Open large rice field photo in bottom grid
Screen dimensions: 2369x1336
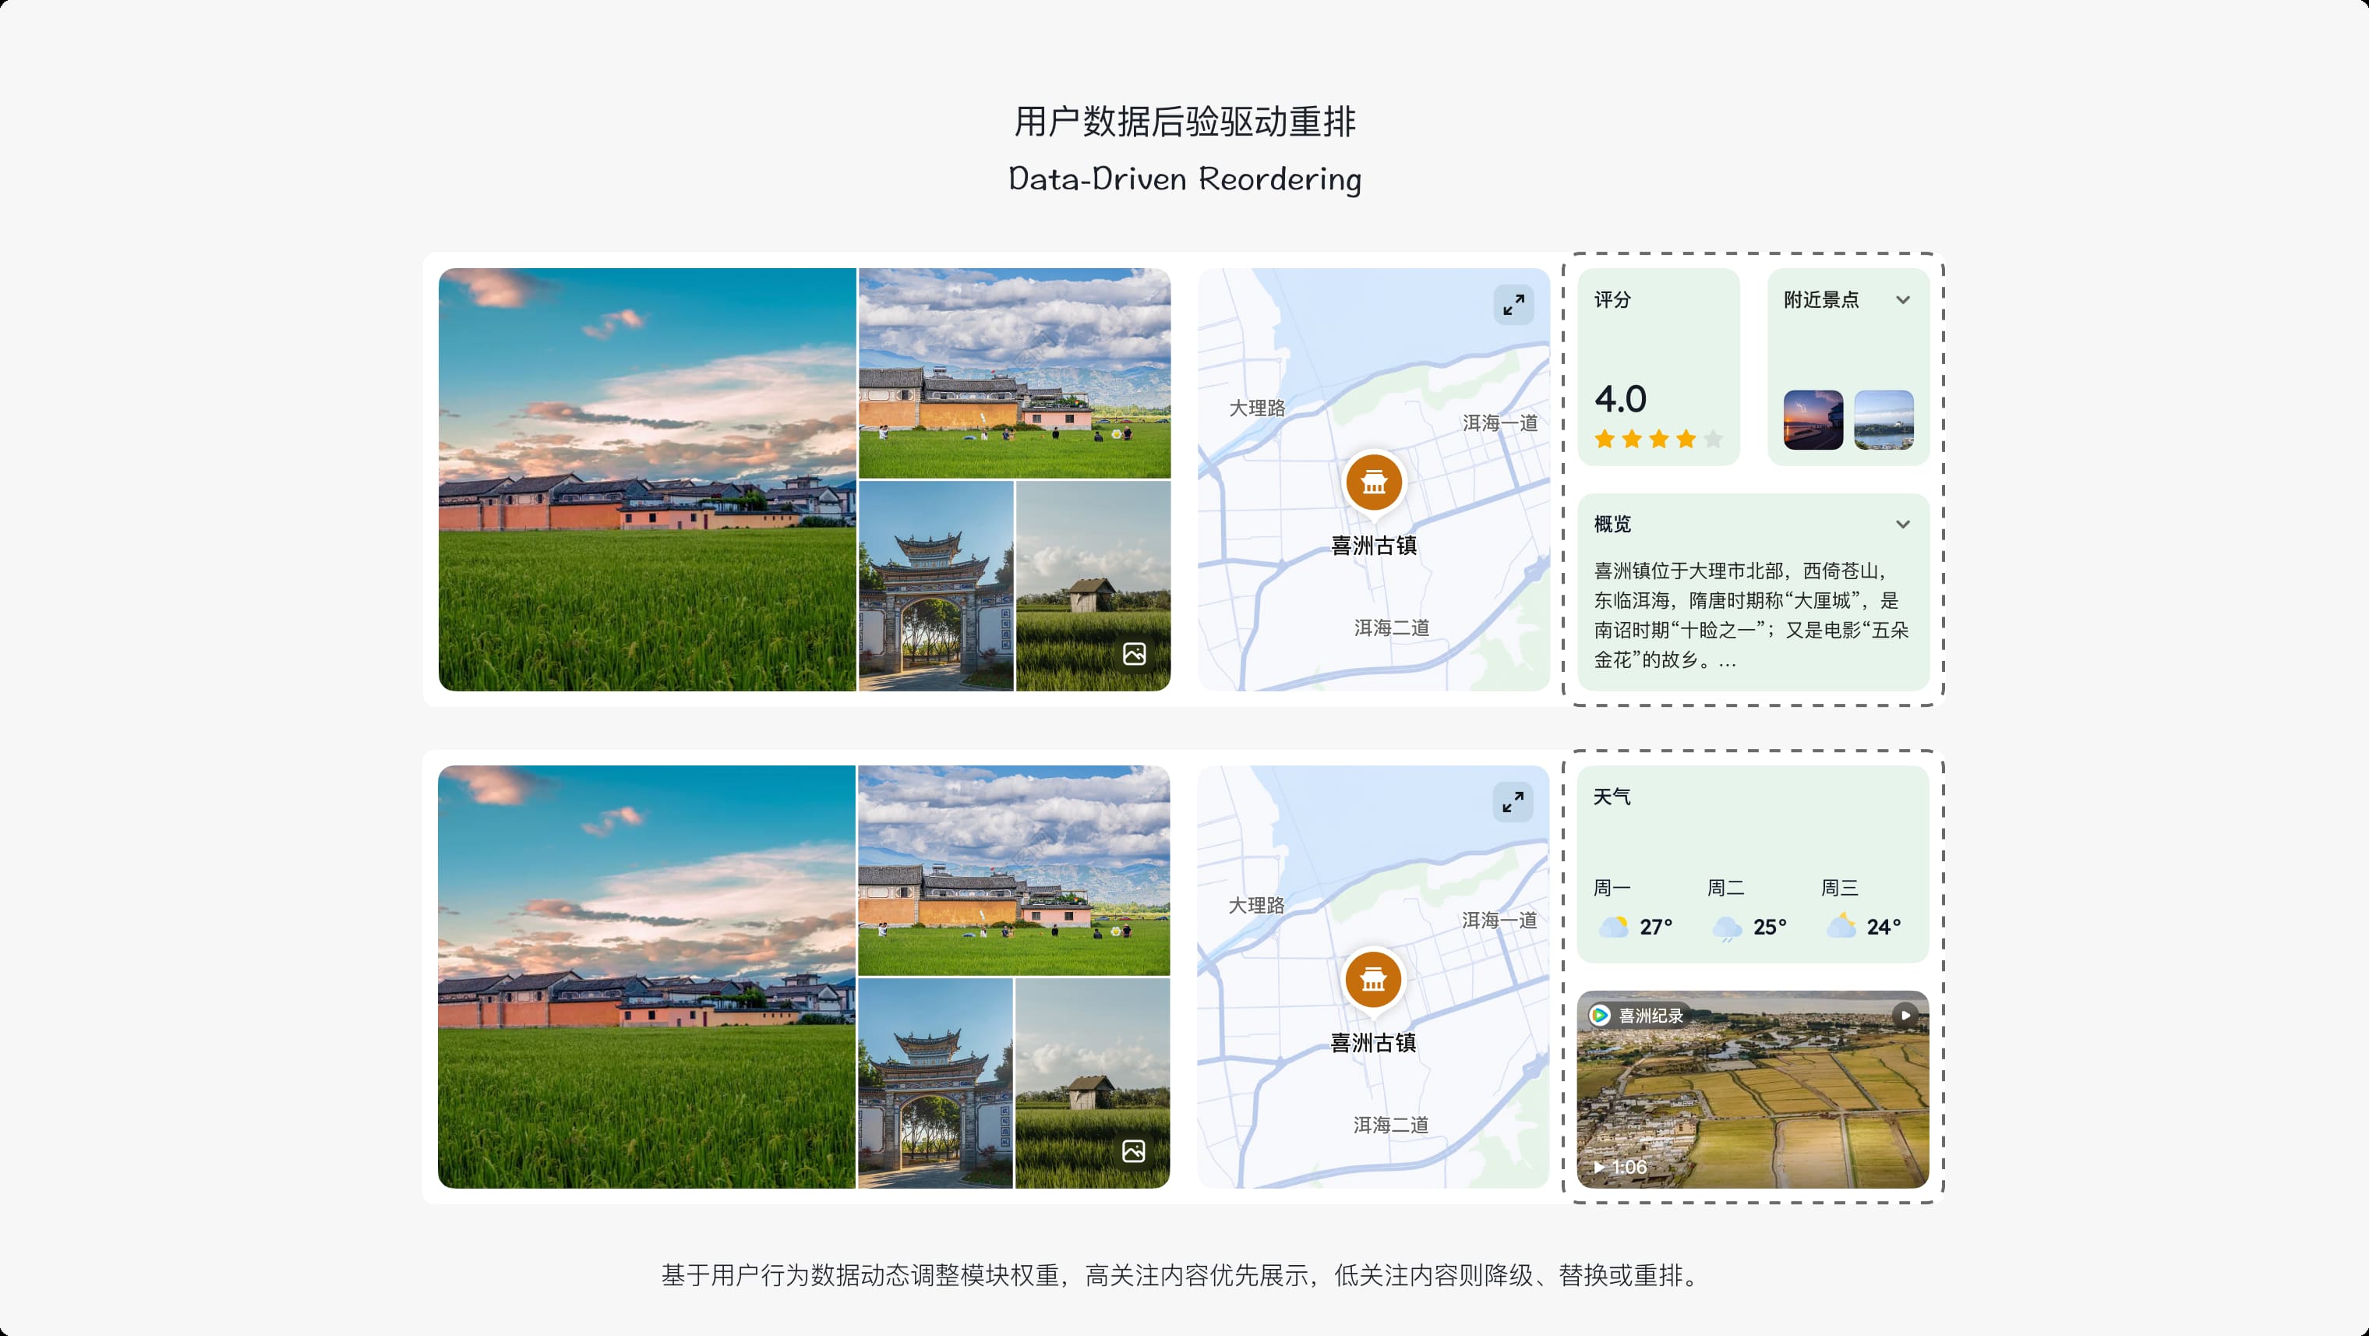(647, 977)
